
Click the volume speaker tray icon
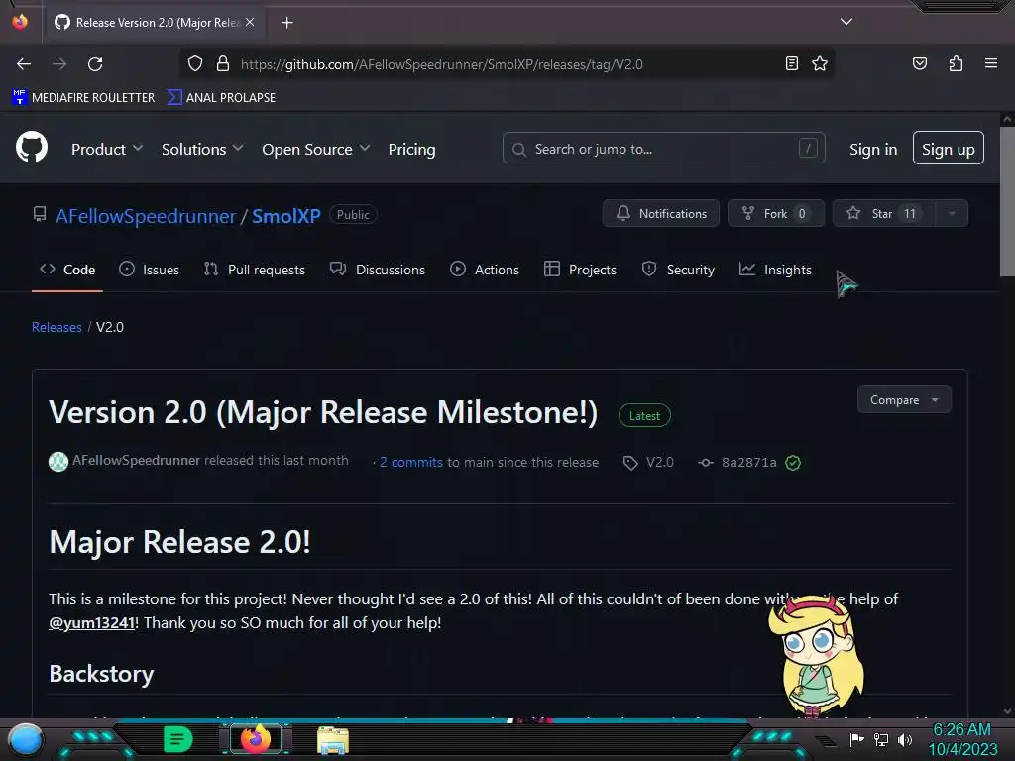[904, 739]
